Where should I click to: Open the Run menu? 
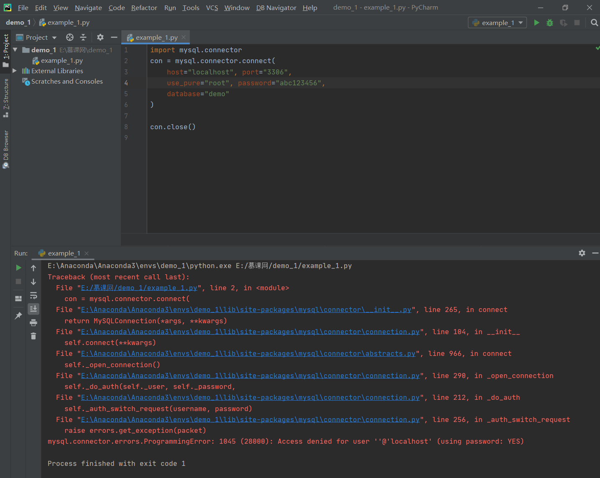pos(170,8)
